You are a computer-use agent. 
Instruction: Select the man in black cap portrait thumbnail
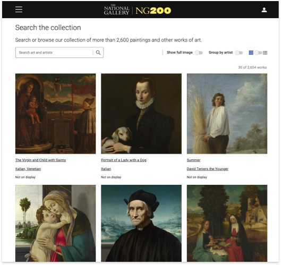coord(141,223)
